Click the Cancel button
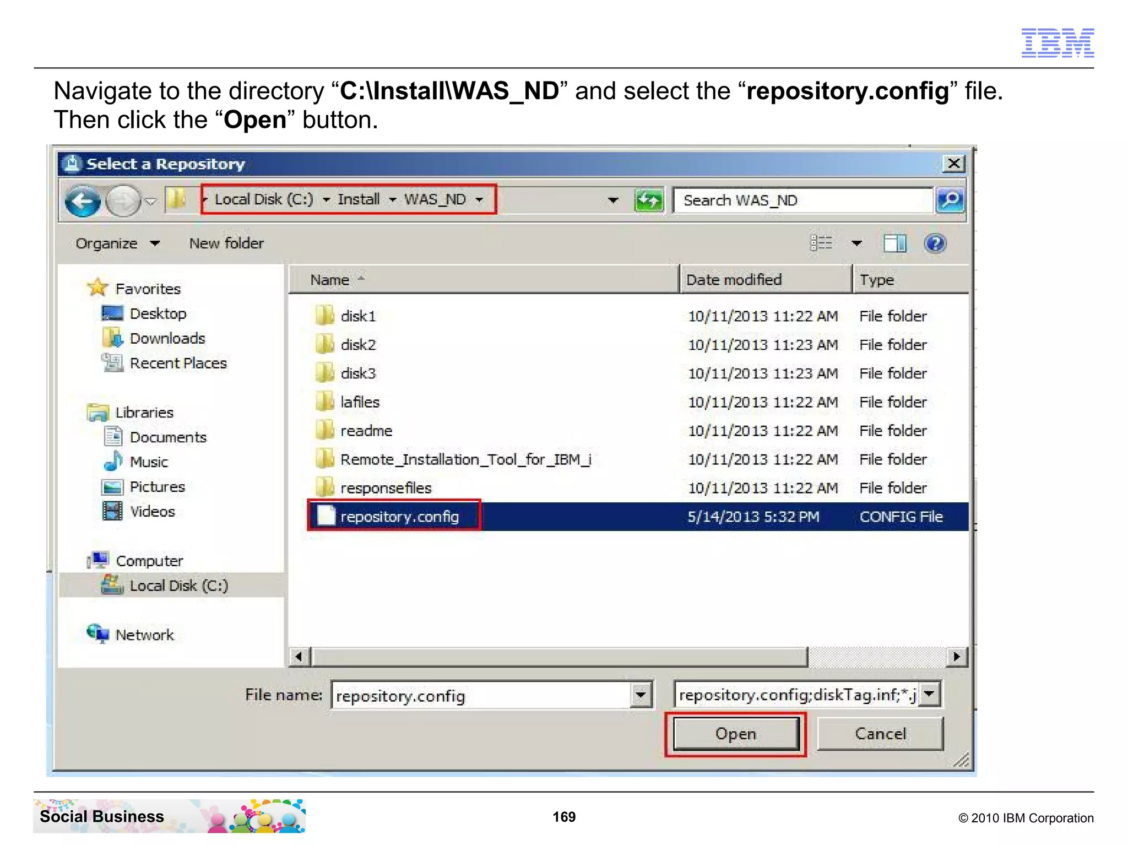Viewport: 1128px width, 846px height. coord(880,734)
